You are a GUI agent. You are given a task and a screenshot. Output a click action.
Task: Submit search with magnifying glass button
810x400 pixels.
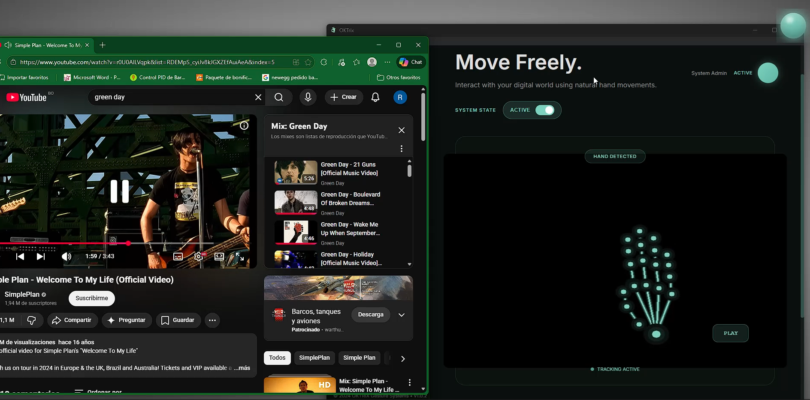click(x=279, y=97)
